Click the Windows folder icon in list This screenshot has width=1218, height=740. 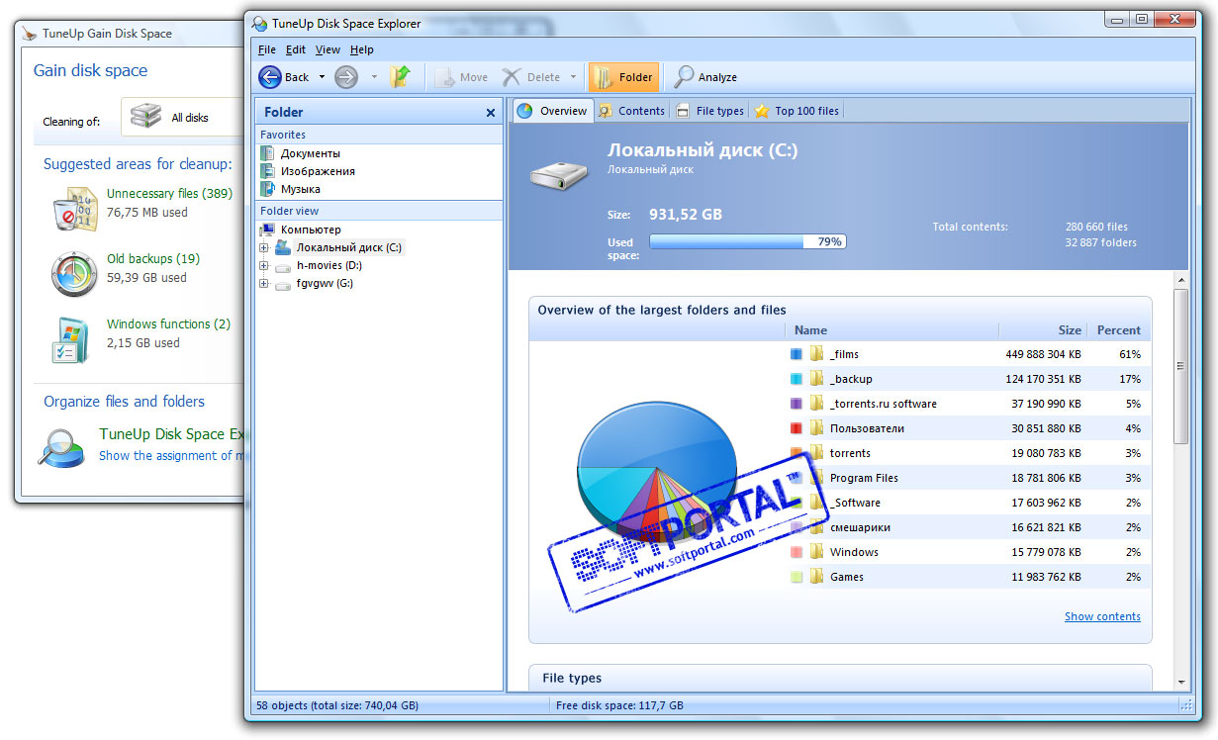click(x=816, y=551)
